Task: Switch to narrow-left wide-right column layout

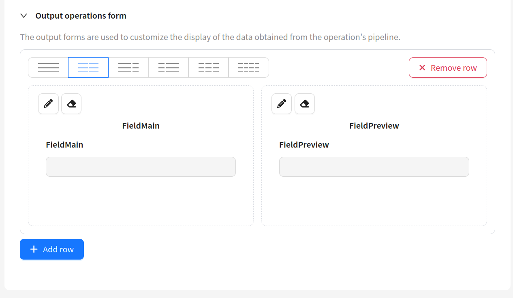Action: click(x=169, y=68)
